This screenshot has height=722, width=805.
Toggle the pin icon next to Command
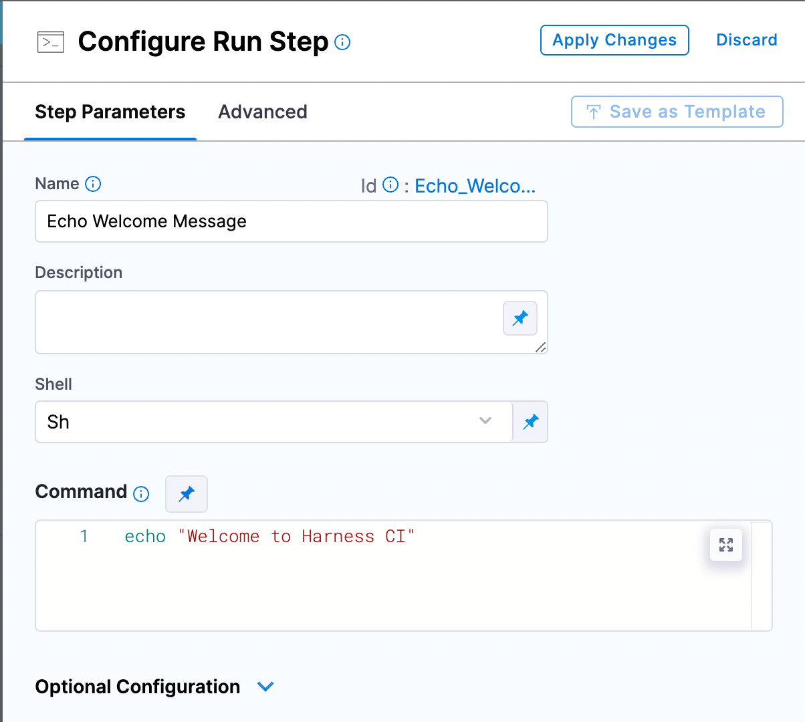click(186, 493)
